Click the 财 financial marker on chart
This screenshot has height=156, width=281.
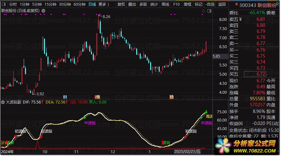coord(65,97)
